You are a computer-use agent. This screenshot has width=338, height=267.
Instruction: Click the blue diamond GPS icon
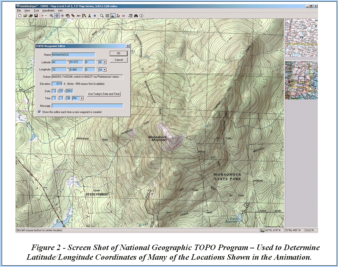(95, 16)
